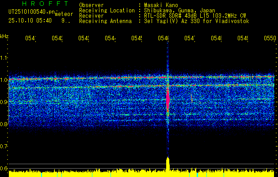Image resolution: width=278 pixels, height=177 pixels.
Task: Click the 0549 time axis label
Action: [x=243, y=38]
